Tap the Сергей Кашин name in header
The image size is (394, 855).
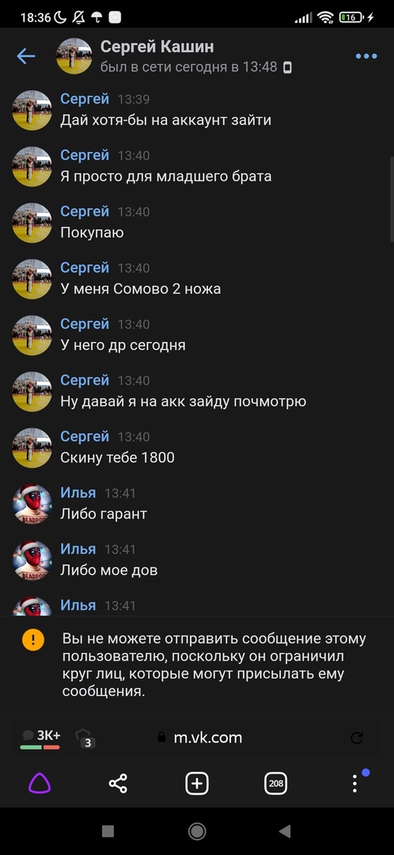[x=157, y=47]
